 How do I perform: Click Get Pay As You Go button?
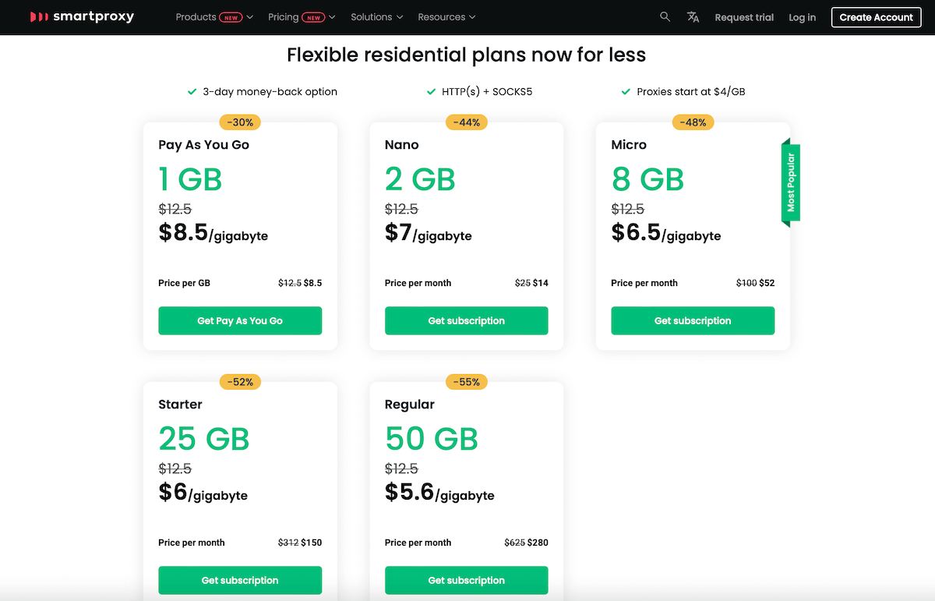pyautogui.click(x=240, y=320)
